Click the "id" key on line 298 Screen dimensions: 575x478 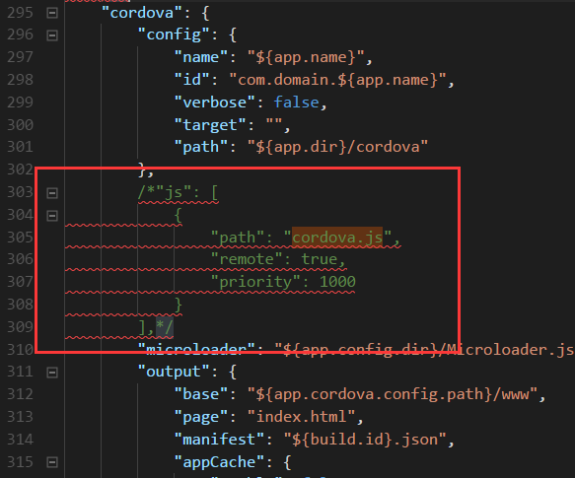[x=191, y=80]
